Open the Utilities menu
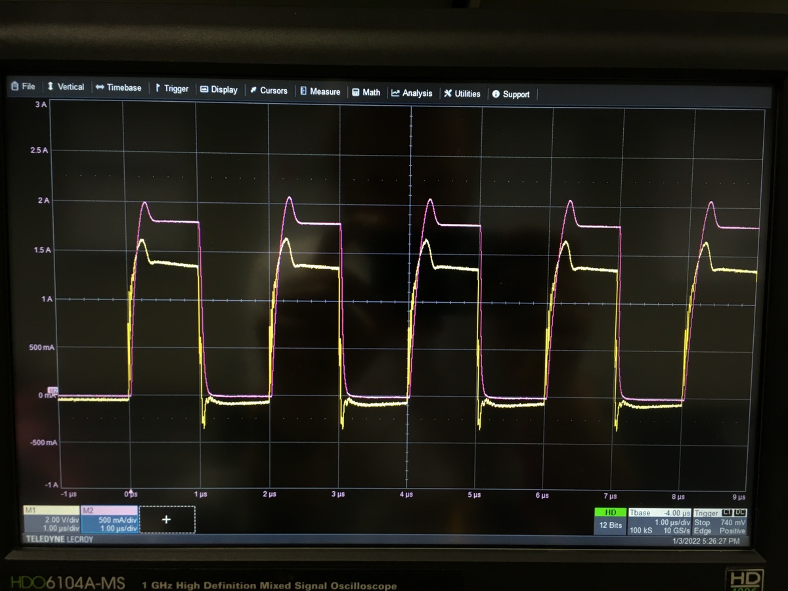788x591 pixels. 462,94
